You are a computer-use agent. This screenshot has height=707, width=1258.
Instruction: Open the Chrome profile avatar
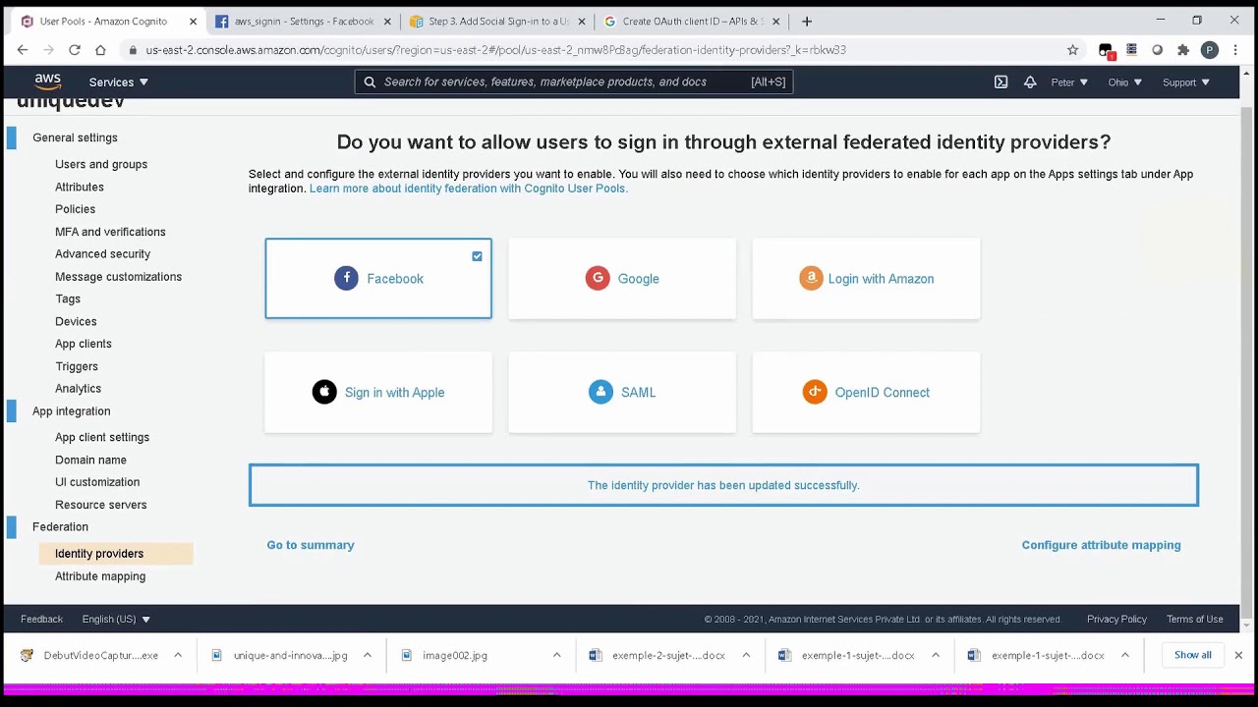[x=1210, y=50]
